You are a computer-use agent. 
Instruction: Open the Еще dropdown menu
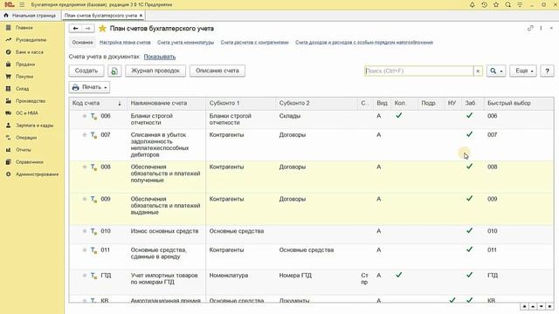(523, 71)
